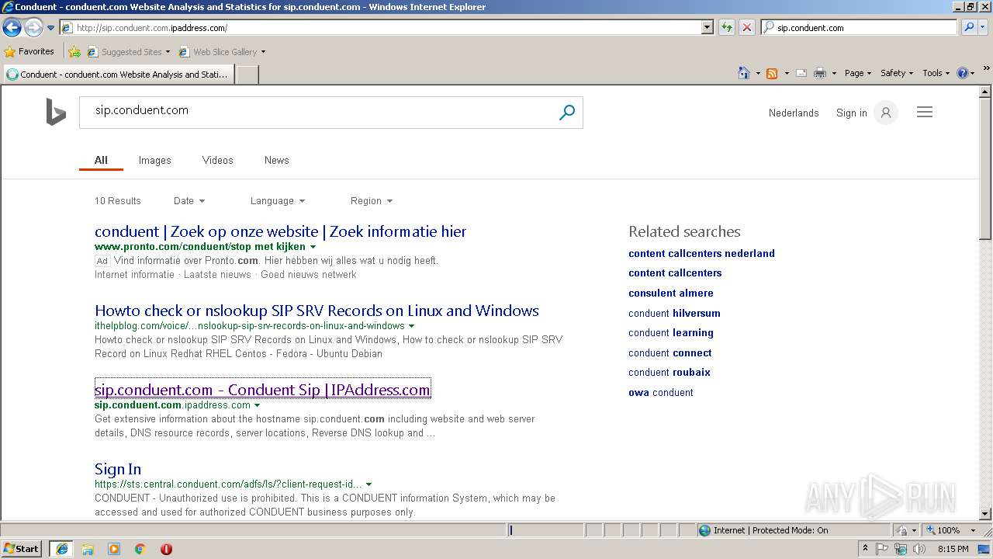The image size is (993, 559).
Task: Click related search conduent hilversum
Action: 674,313
